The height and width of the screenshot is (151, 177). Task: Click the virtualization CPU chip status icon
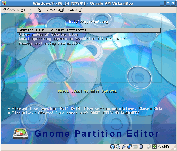coord(141,147)
